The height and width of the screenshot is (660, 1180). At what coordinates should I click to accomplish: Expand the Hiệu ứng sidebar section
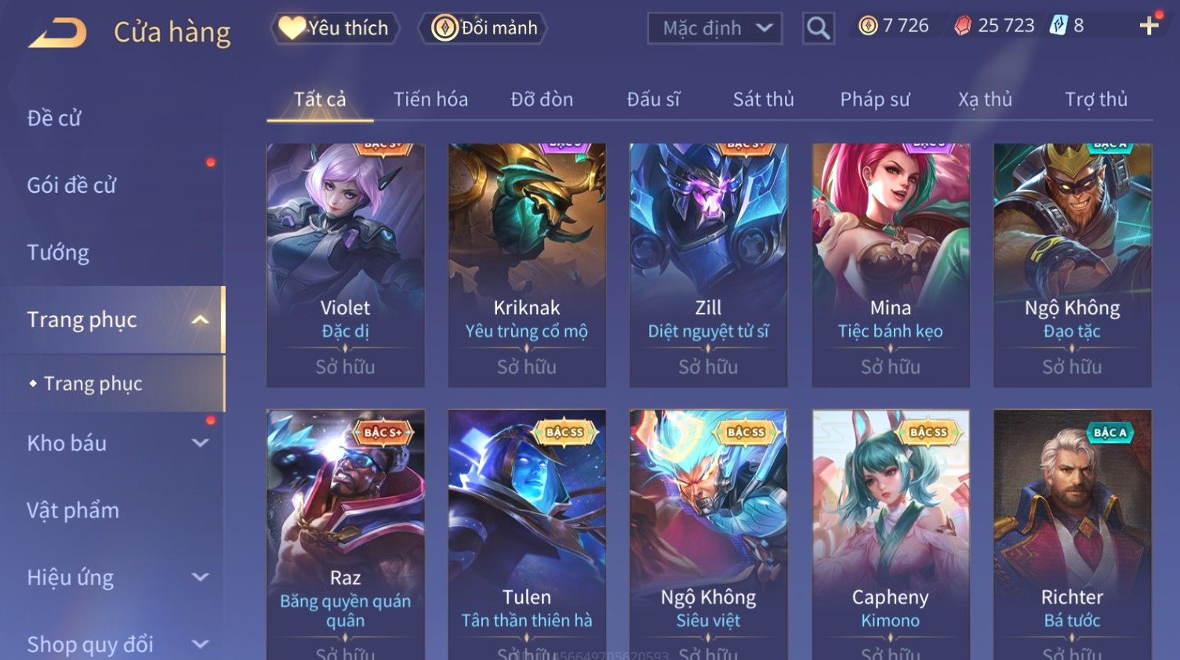tap(200, 578)
